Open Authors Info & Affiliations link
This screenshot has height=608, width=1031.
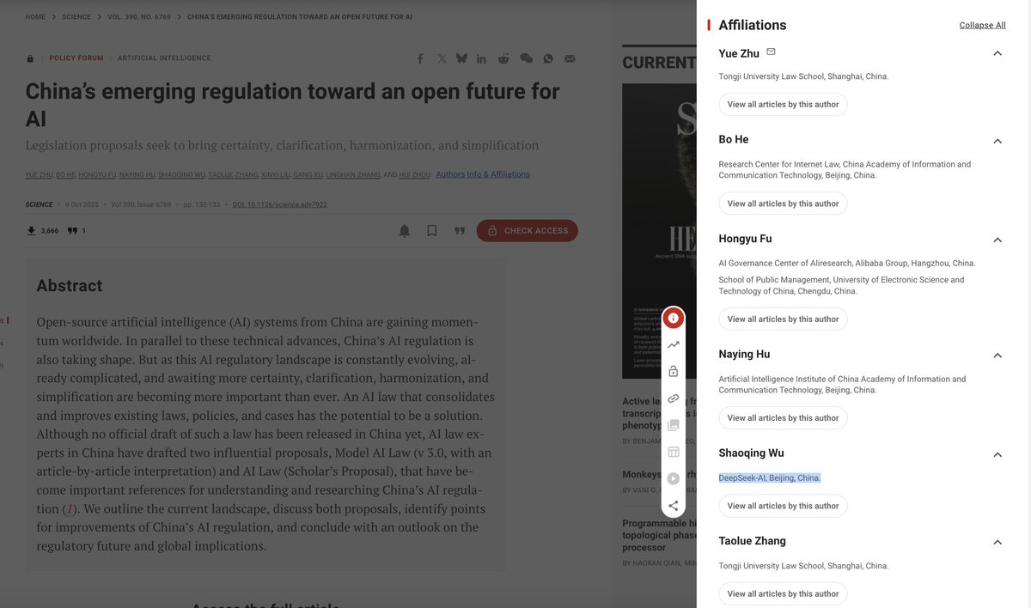[483, 174]
